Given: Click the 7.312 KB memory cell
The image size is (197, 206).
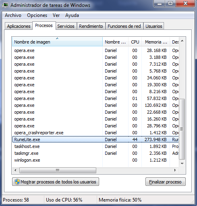Looking at the screenshot, I should pos(158,64).
